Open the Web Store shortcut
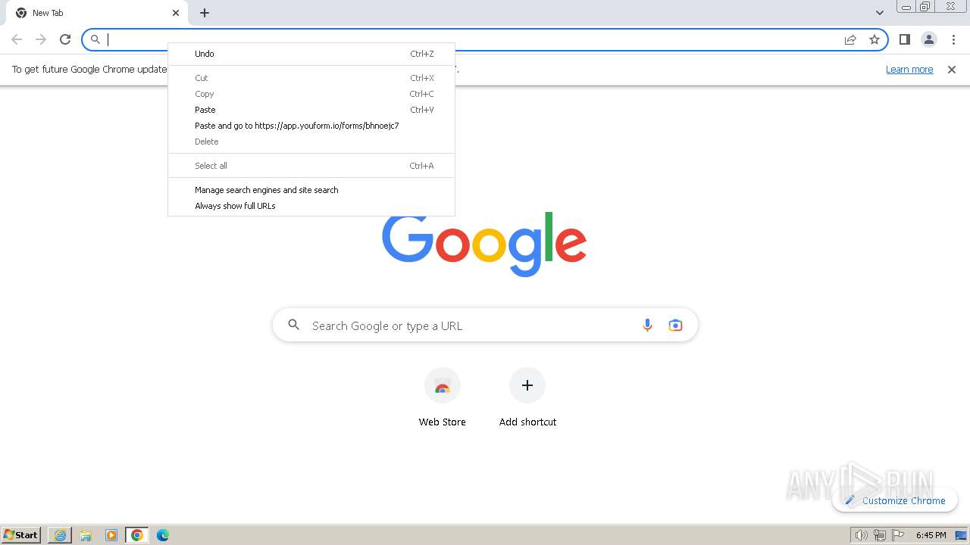970x545 pixels. click(443, 399)
